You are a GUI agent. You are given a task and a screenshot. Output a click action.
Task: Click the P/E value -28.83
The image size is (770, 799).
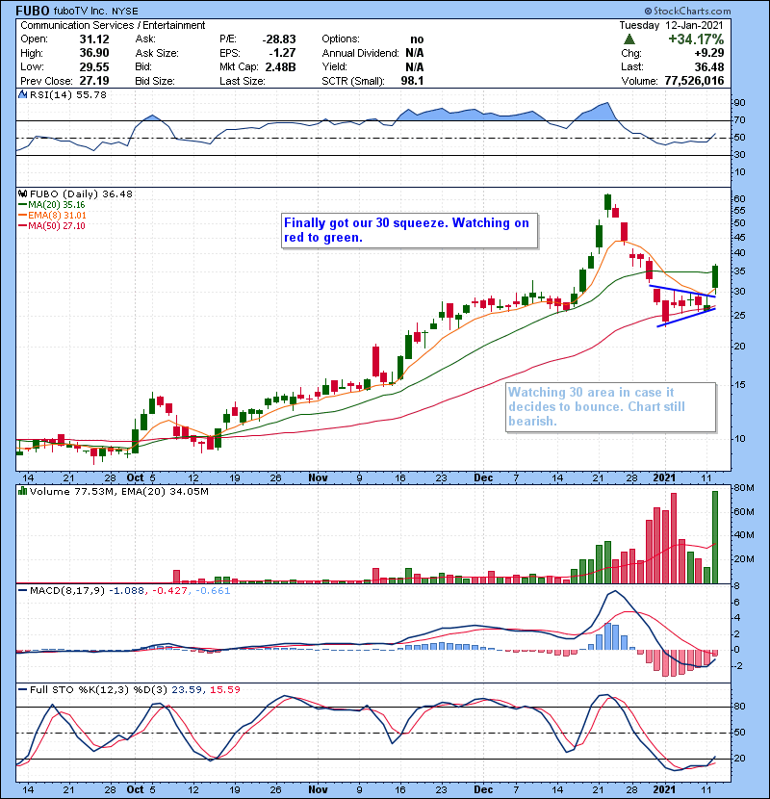coord(279,39)
